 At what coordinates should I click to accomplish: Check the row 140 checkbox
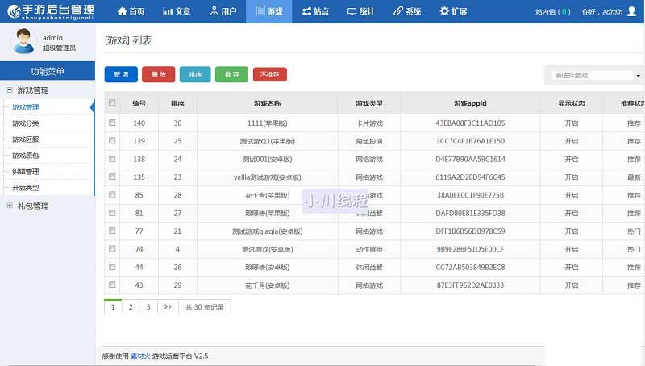[x=112, y=123]
